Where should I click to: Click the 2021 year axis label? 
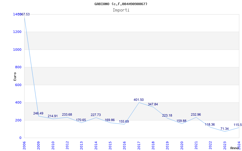coord(196,145)
